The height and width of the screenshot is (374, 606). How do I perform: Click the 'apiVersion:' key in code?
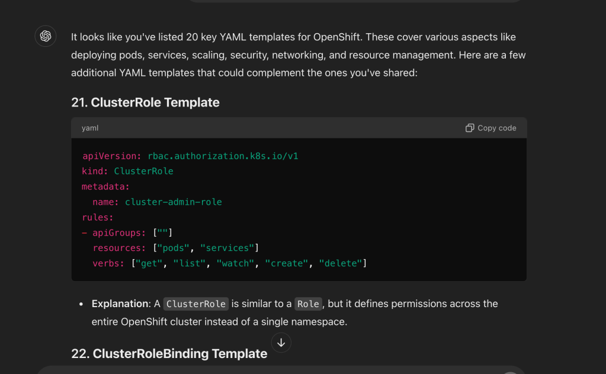coord(112,156)
